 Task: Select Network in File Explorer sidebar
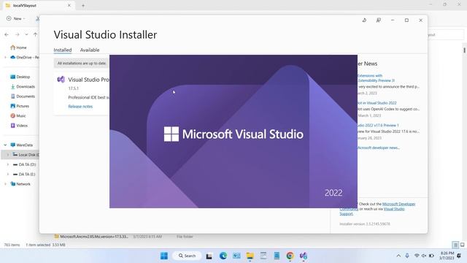20,184
